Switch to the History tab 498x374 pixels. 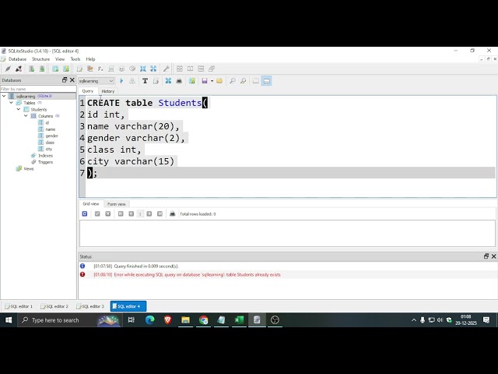point(108,91)
